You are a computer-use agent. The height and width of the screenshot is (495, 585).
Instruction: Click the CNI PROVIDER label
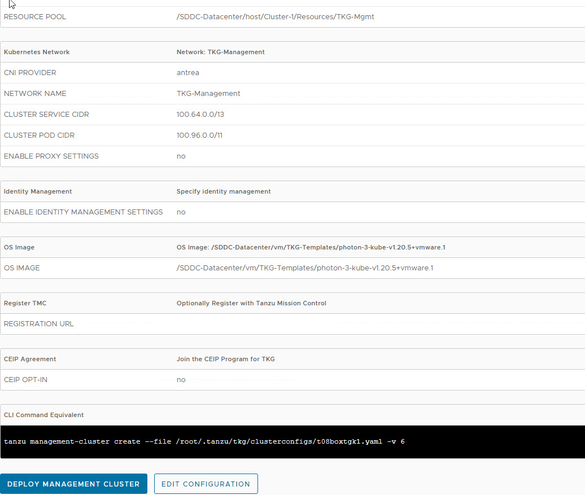coord(30,73)
